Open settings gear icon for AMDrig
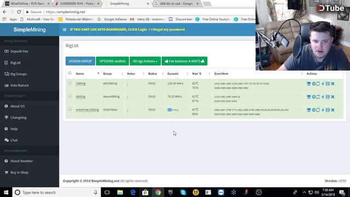This screenshot has height=197, width=350. point(313,97)
